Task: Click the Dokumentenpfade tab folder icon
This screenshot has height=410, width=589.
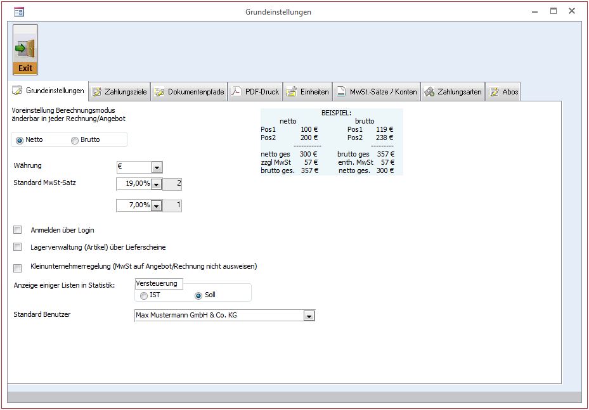Action: pyautogui.click(x=159, y=92)
